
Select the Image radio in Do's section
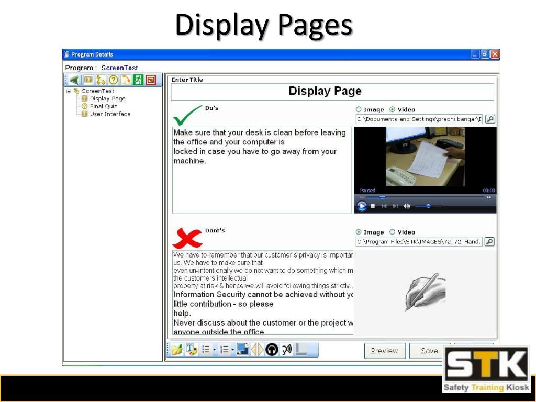click(359, 109)
